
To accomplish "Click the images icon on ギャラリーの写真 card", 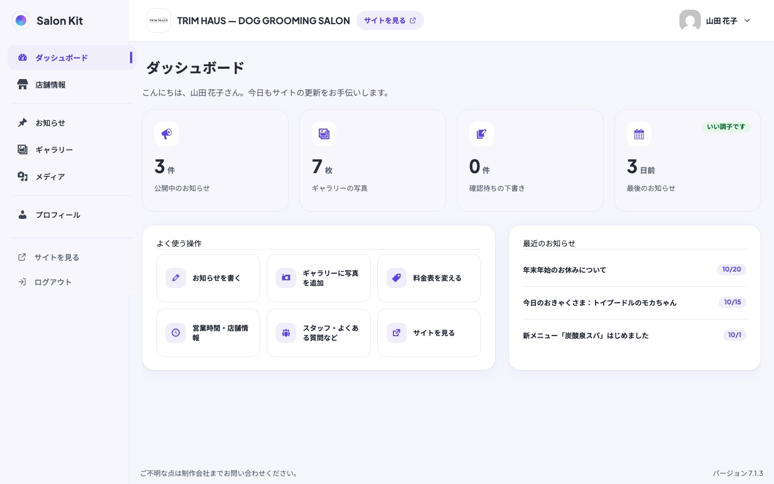I will coord(324,134).
